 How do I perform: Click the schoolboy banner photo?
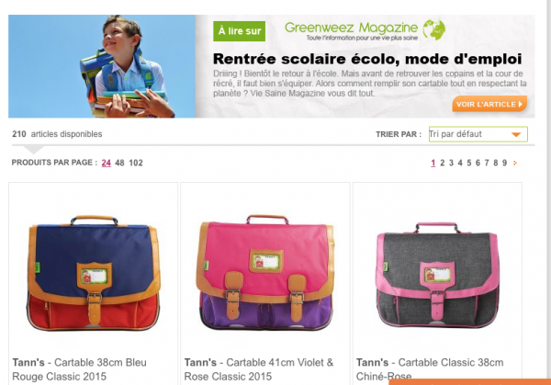102,66
